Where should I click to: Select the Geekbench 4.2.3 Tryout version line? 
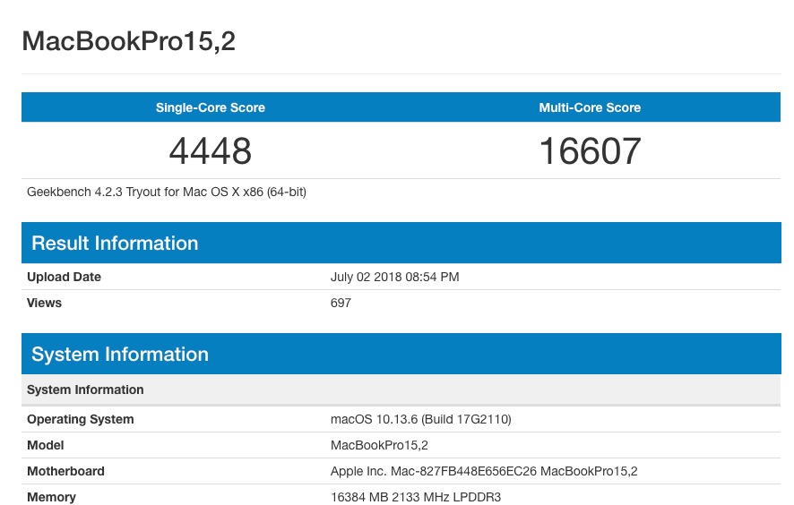click(167, 192)
